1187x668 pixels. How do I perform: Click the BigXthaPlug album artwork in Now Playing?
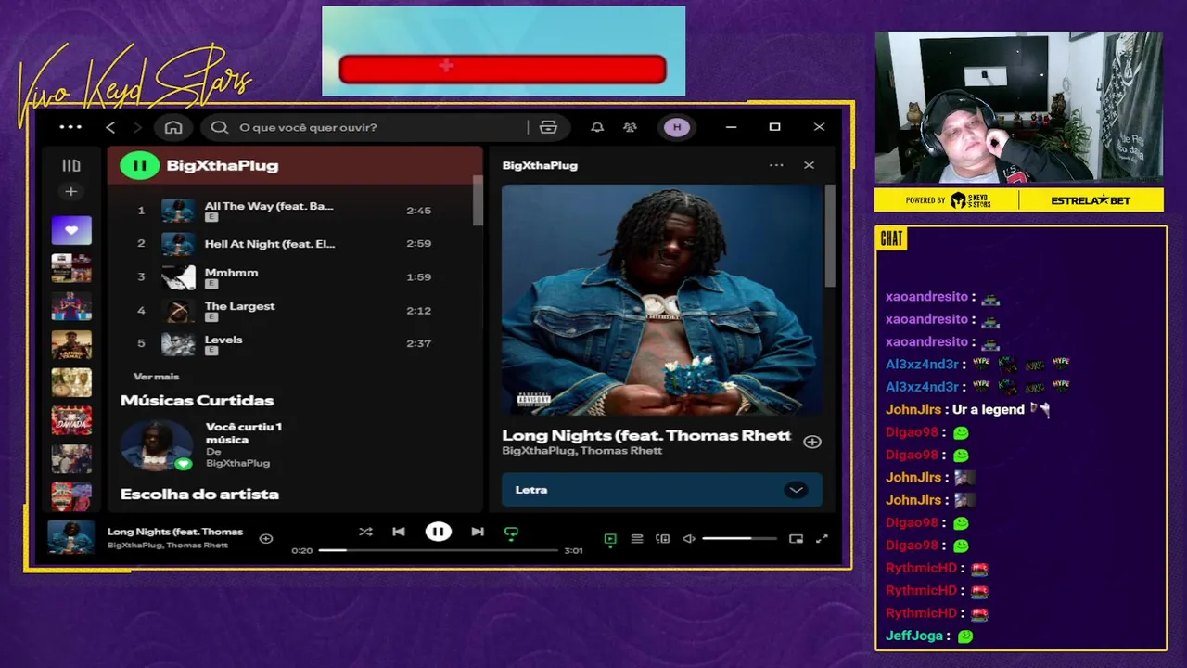[662, 300]
